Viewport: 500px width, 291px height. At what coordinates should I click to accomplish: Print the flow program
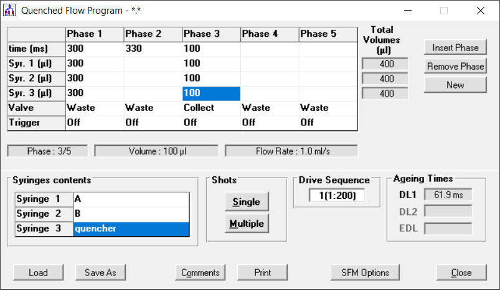(x=262, y=272)
